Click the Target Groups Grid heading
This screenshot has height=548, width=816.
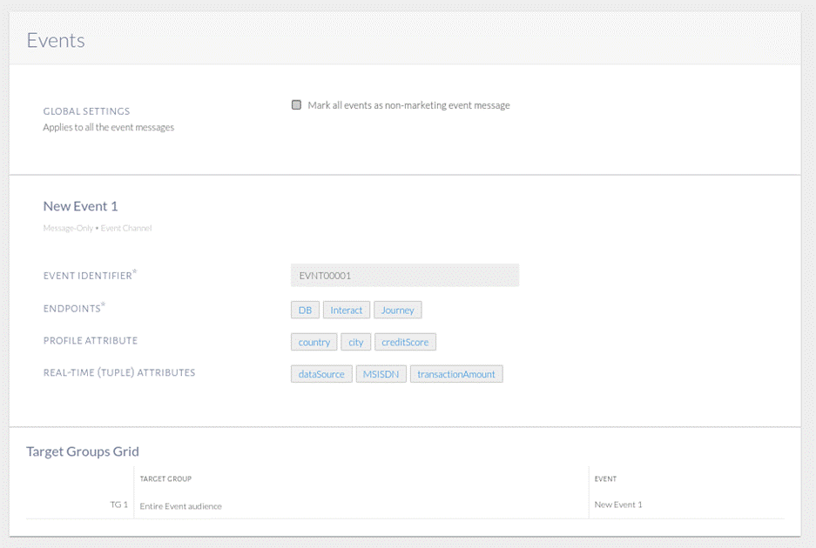click(x=83, y=451)
